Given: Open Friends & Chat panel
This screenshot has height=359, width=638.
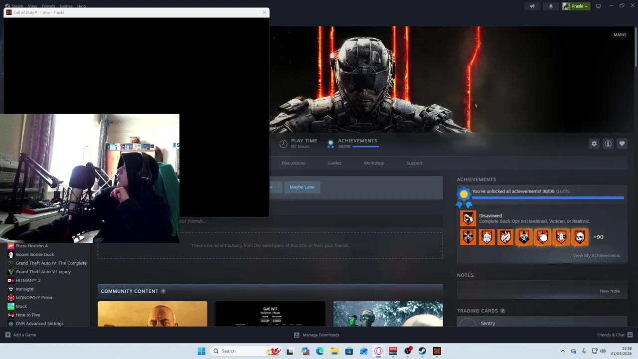Looking at the screenshot, I should coord(615,335).
